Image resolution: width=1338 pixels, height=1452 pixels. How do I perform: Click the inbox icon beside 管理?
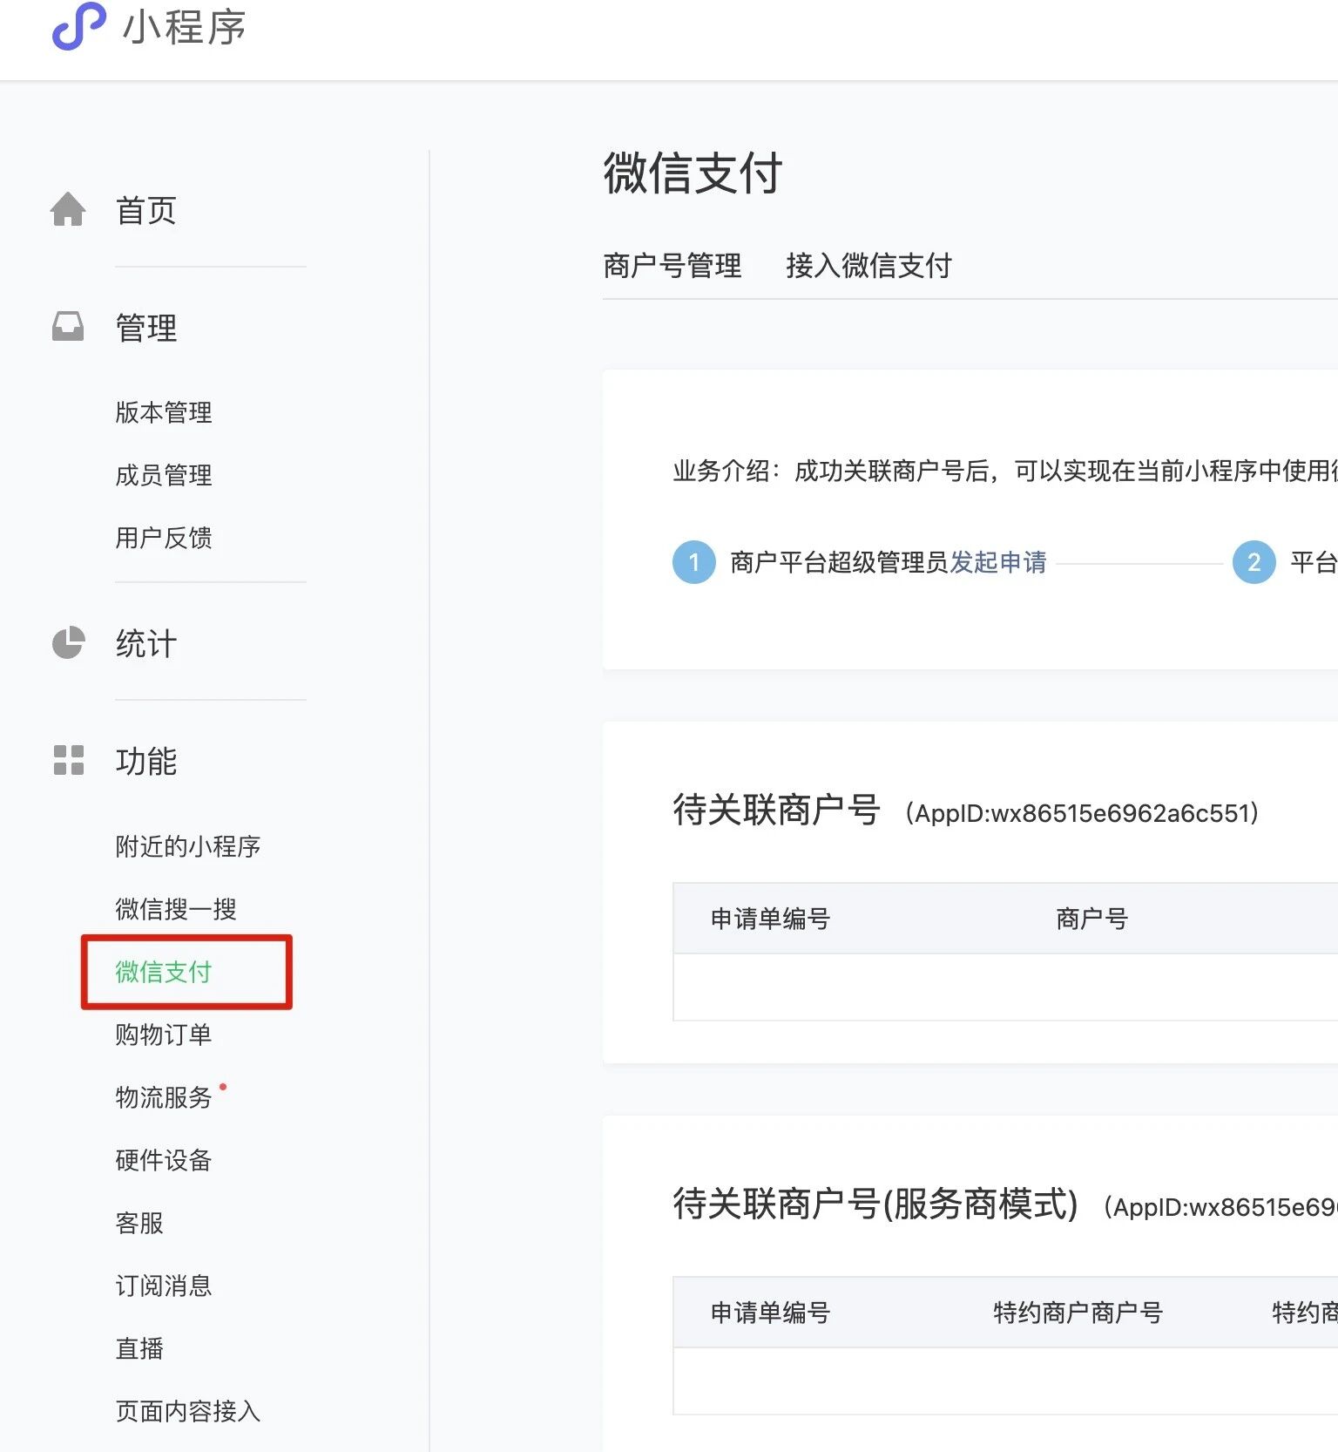(68, 327)
